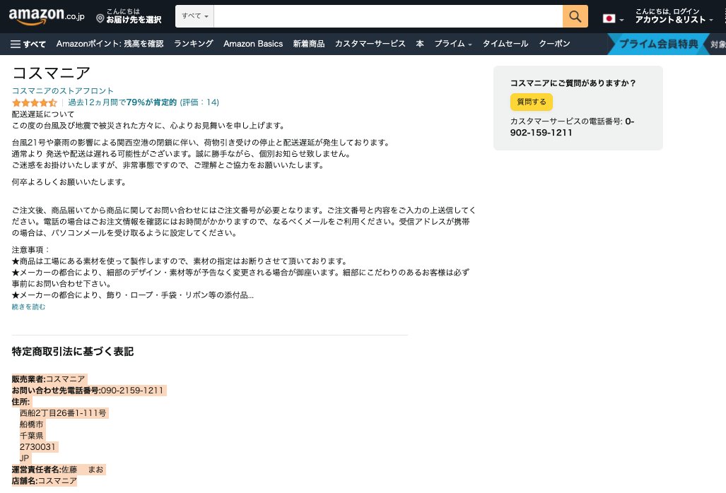Viewport: 726px width, 493px height.
Task: Click the コスマニア seller heading
Action: click(x=51, y=73)
